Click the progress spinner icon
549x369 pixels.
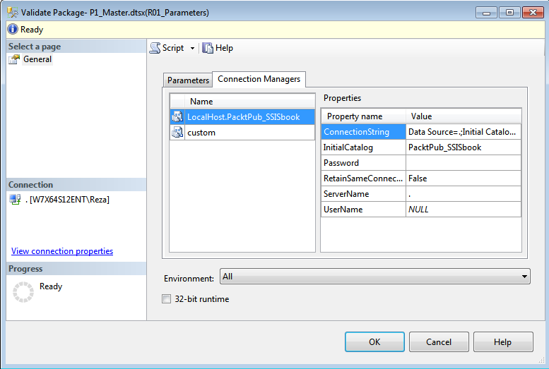[24, 291]
